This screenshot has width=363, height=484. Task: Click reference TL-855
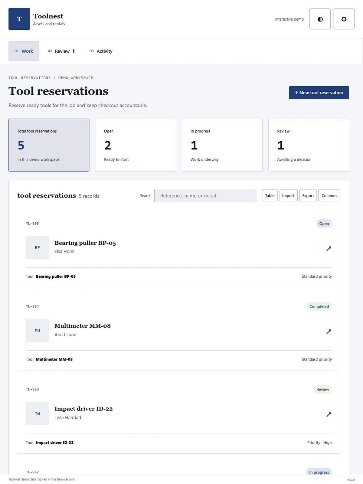click(32, 224)
